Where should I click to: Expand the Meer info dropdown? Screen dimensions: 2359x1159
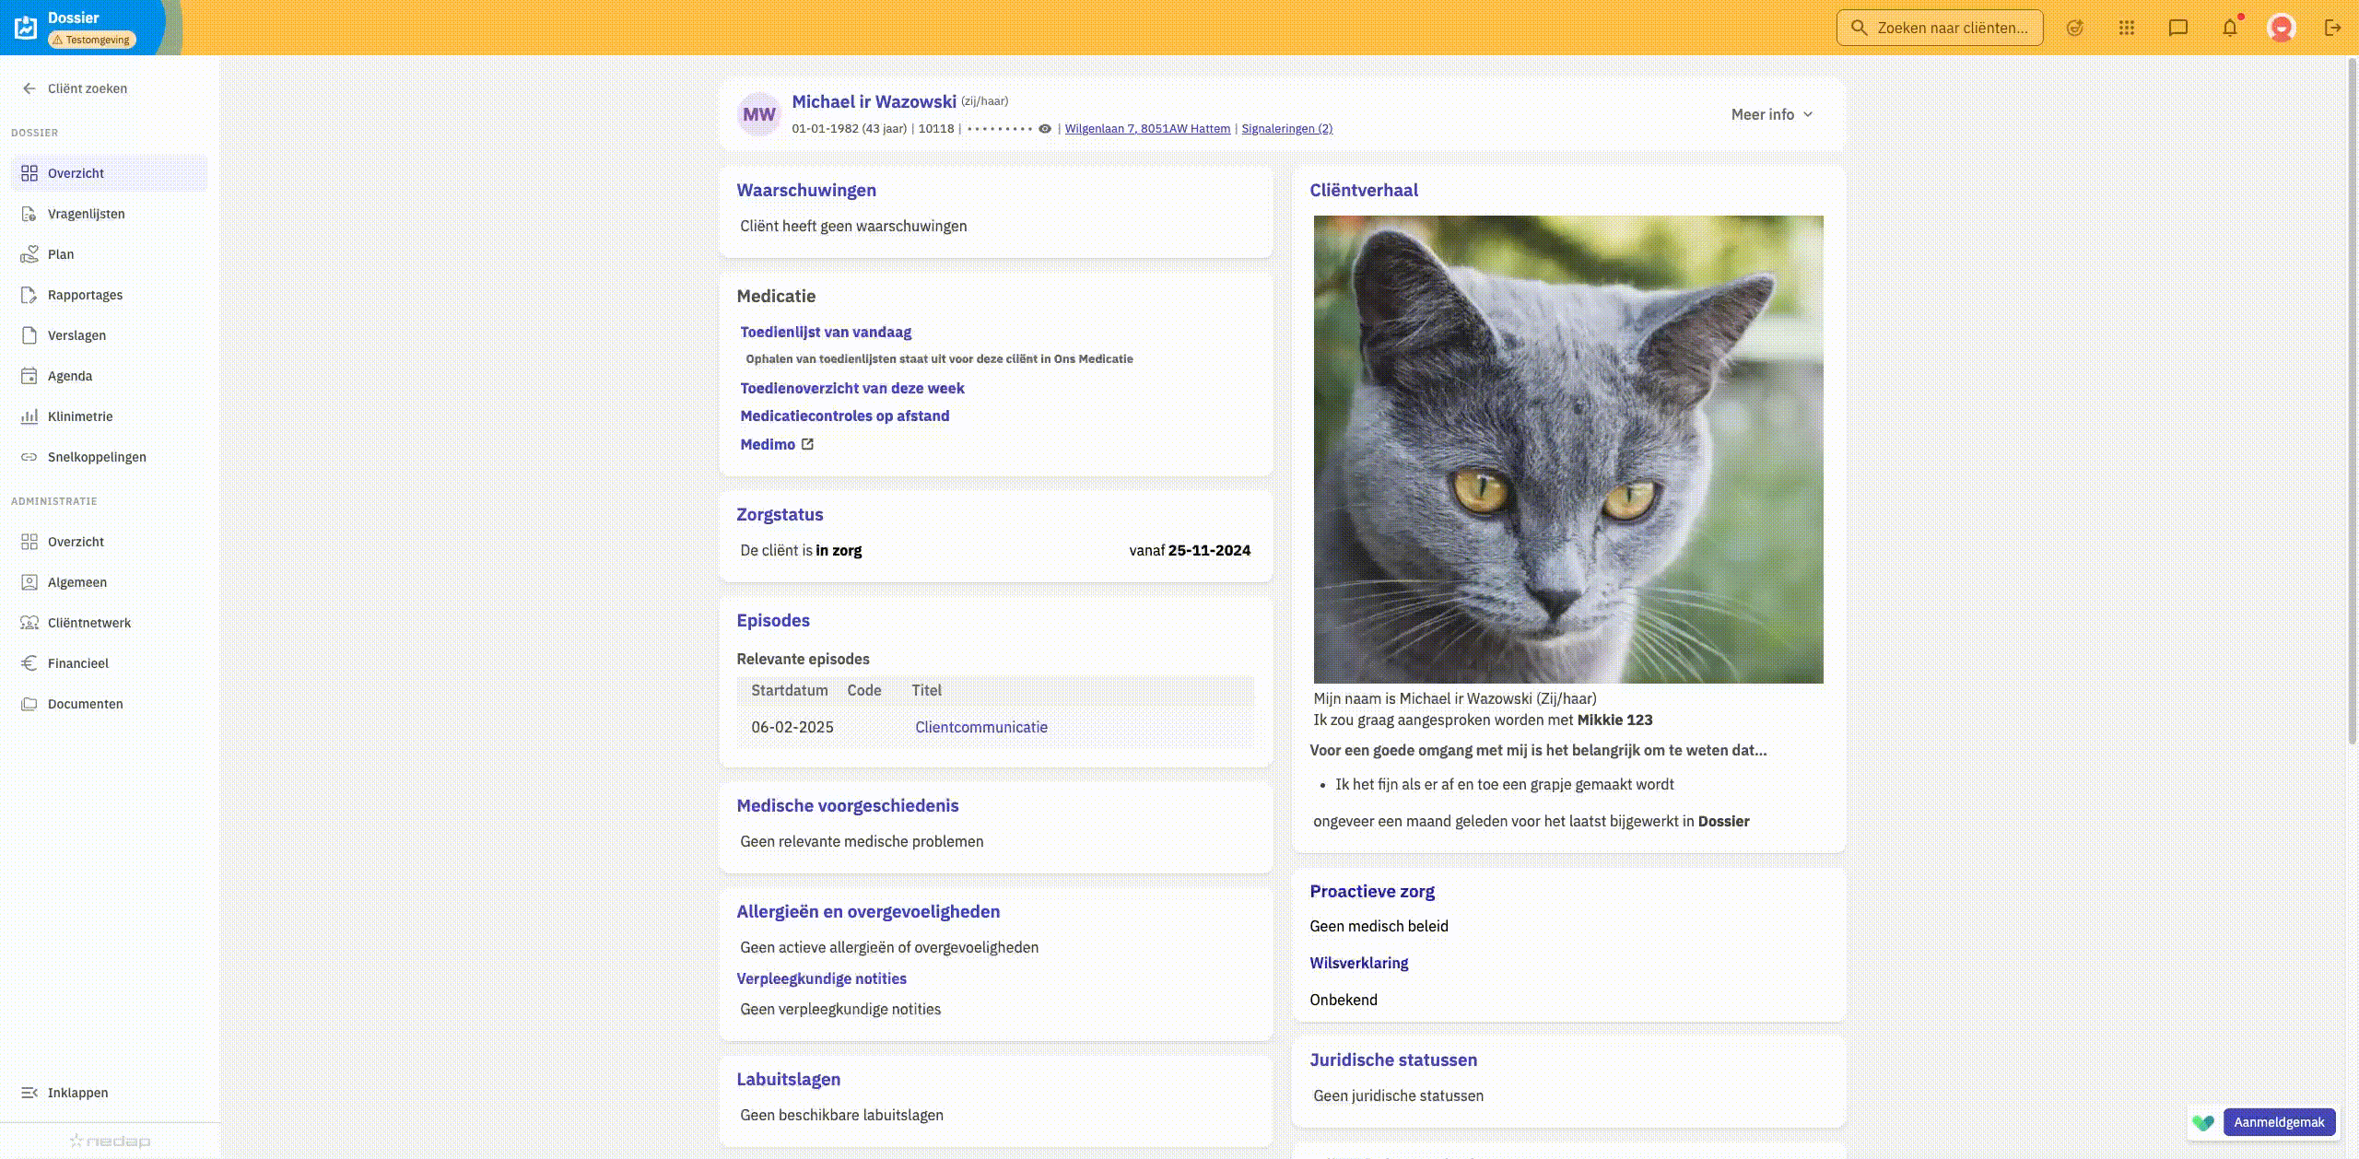1771,114
